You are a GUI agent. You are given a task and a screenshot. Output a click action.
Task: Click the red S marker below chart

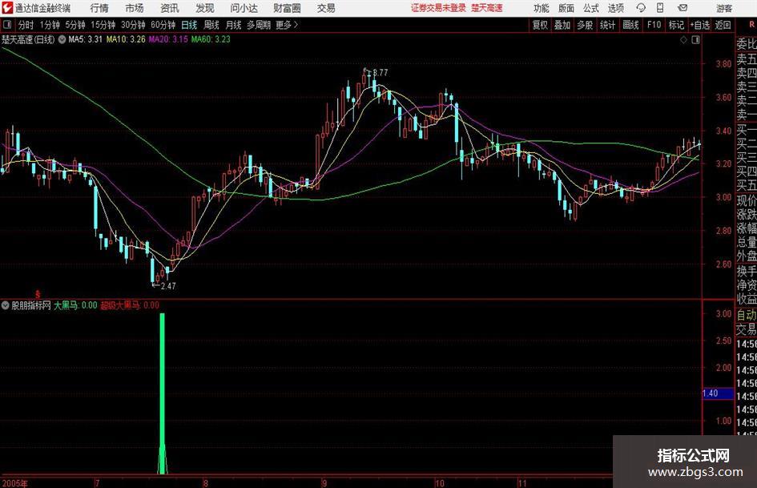[x=38, y=293]
